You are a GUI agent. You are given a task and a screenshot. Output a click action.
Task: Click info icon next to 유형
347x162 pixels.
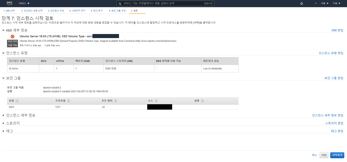17,101
